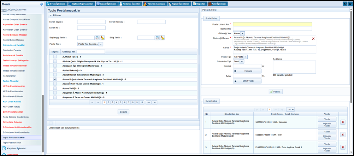Go to first page in Gideceği Yer pager
The height and width of the screenshot is (156, 354).
[x=92, y=102]
